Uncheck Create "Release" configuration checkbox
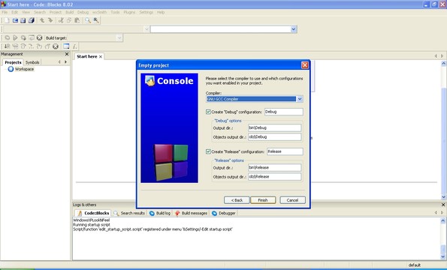Viewport: 447px width, 270px height. tap(208, 151)
